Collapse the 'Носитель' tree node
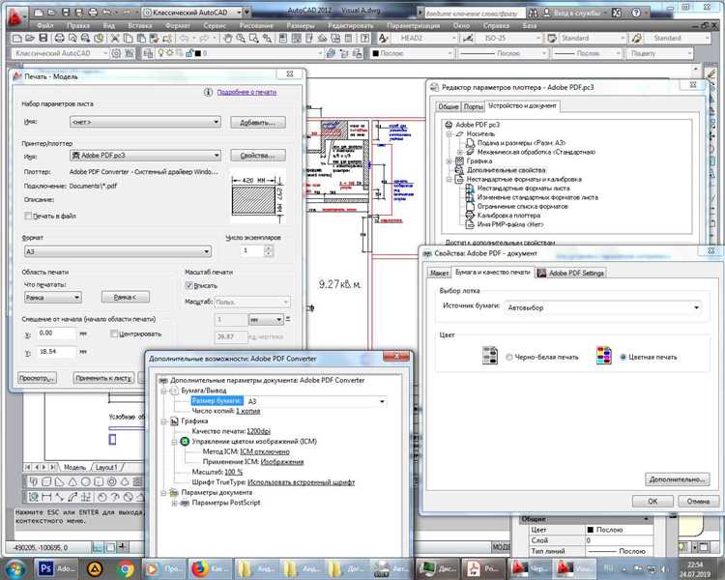The width and height of the screenshot is (725, 580). [x=449, y=134]
